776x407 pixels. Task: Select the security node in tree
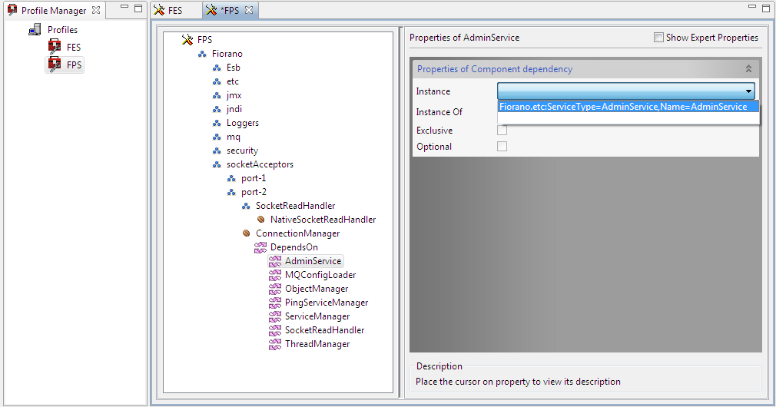click(x=242, y=151)
